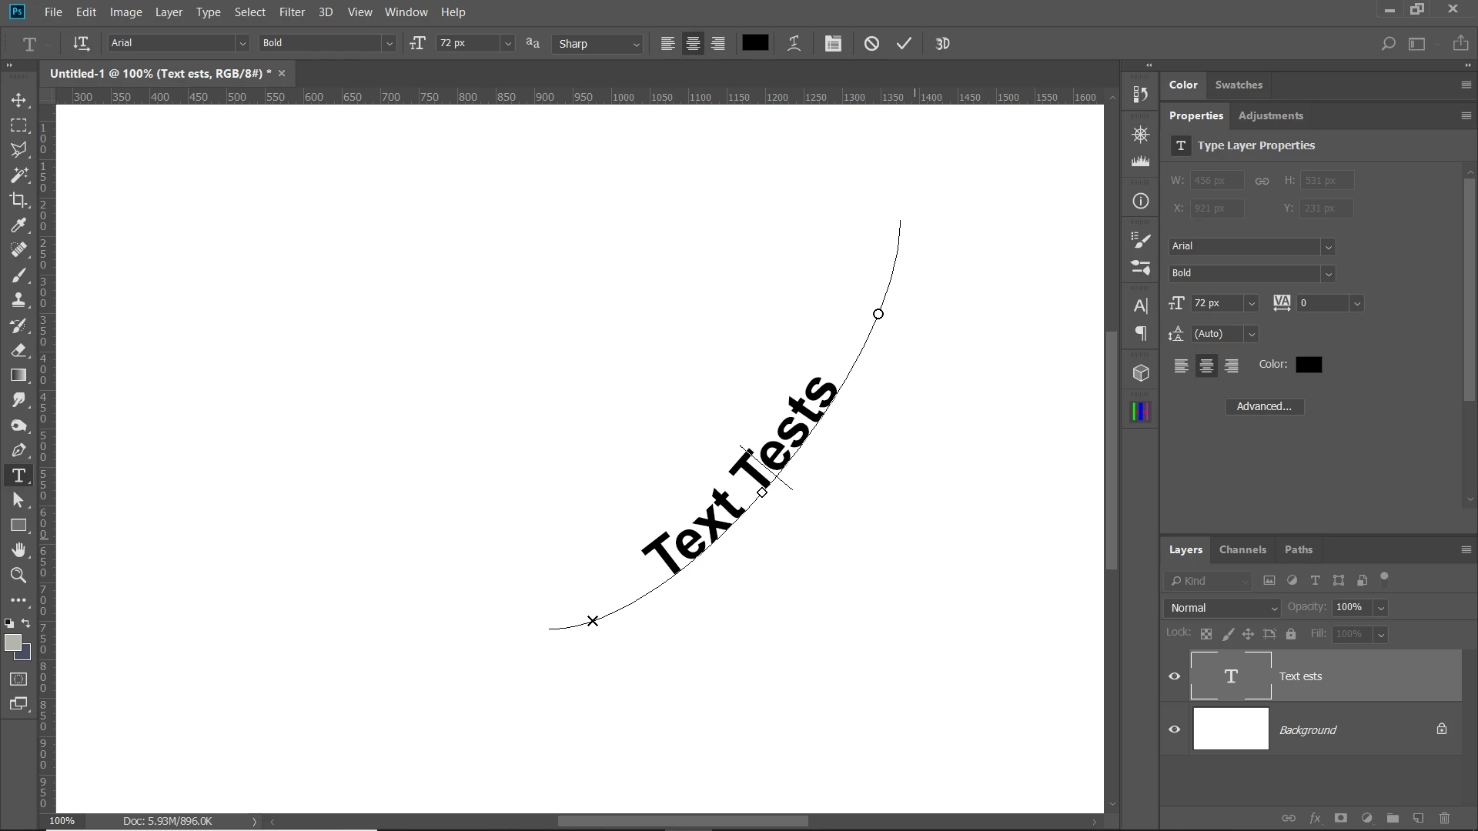Open the Normal blend mode dropdown
This screenshot has width=1478, height=831.
[1222, 608]
